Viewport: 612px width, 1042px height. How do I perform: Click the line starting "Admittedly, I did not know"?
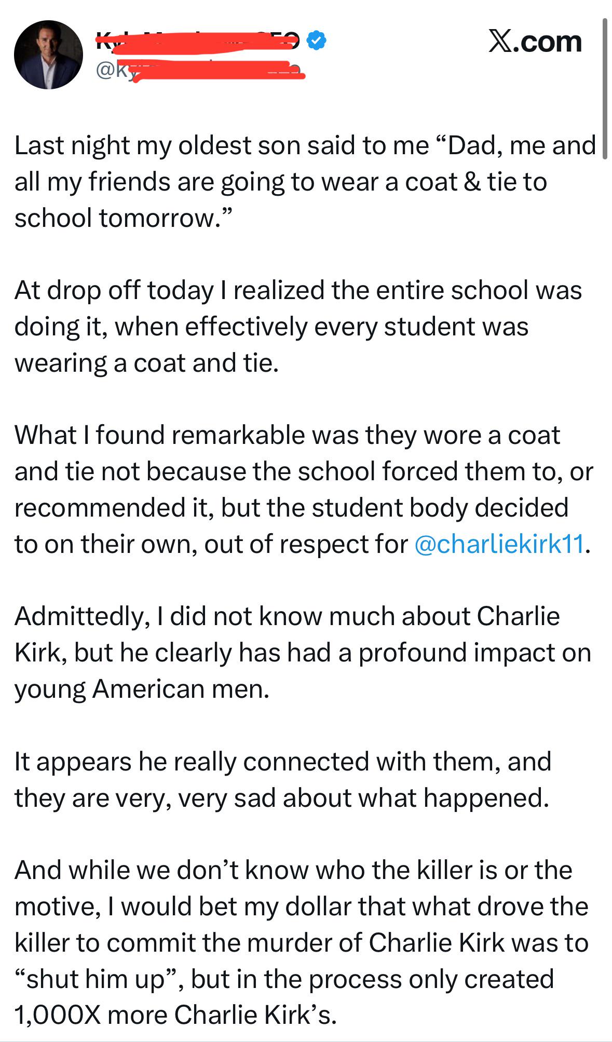(x=287, y=616)
